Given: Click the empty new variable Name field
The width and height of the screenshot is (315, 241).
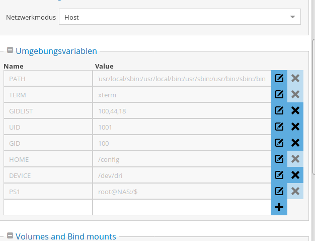Looking at the screenshot, I should [x=48, y=207].
